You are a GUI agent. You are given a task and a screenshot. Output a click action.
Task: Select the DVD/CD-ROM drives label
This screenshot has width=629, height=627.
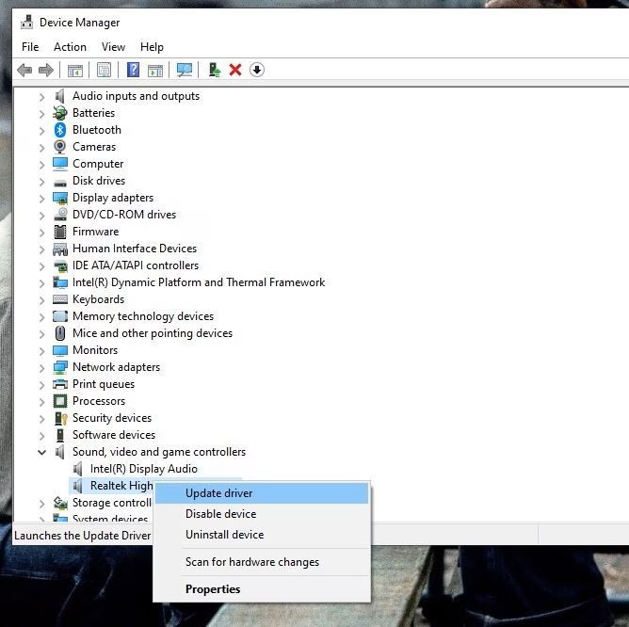pos(124,215)
